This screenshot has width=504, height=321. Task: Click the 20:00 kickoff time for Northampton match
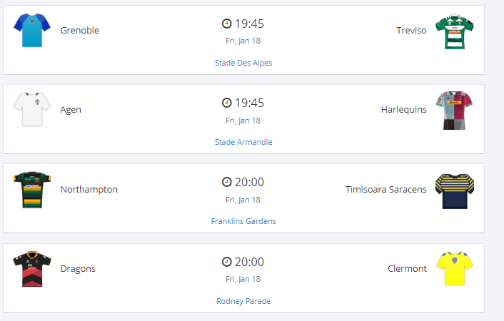(x=250, y=182)
